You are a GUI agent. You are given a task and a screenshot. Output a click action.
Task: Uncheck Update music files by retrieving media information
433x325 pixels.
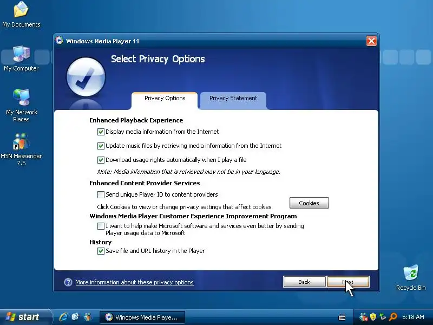point(101,146)
